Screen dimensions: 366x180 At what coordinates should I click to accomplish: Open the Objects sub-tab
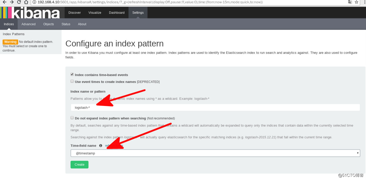pos(48,24)
